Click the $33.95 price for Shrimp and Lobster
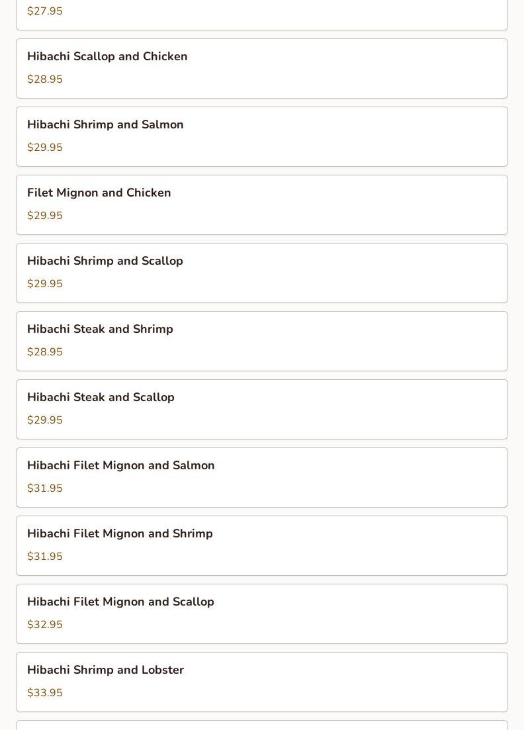 (45, 693)
